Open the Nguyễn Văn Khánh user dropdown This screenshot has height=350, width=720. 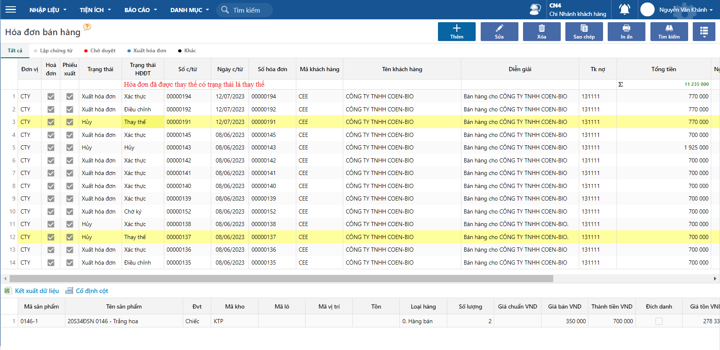686,10
